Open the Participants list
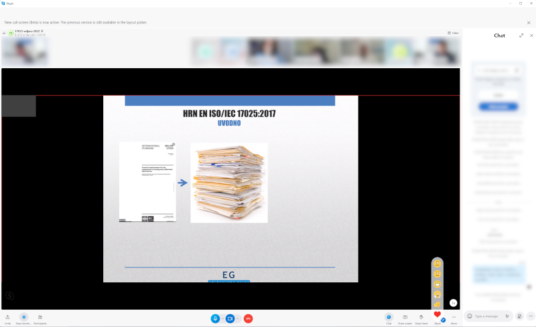The height and width of the screenshot is (327, 536). (x=40, y=317)
